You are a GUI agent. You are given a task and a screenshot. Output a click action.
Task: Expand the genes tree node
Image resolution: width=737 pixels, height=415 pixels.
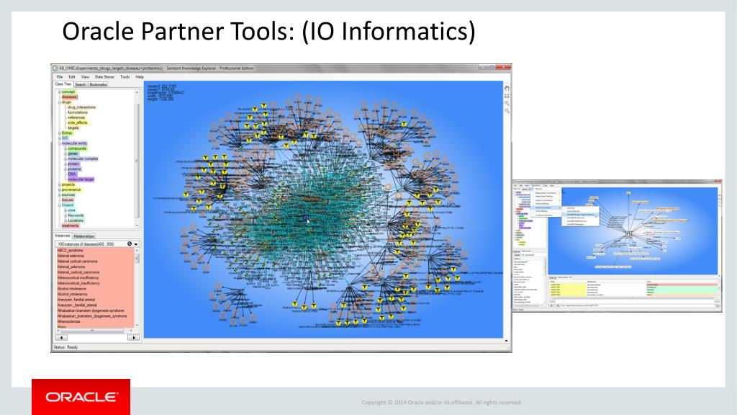(65, 154)
